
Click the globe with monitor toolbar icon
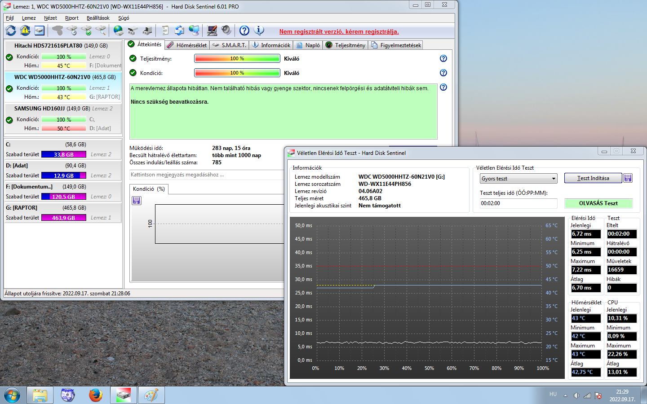click(194, 31)
